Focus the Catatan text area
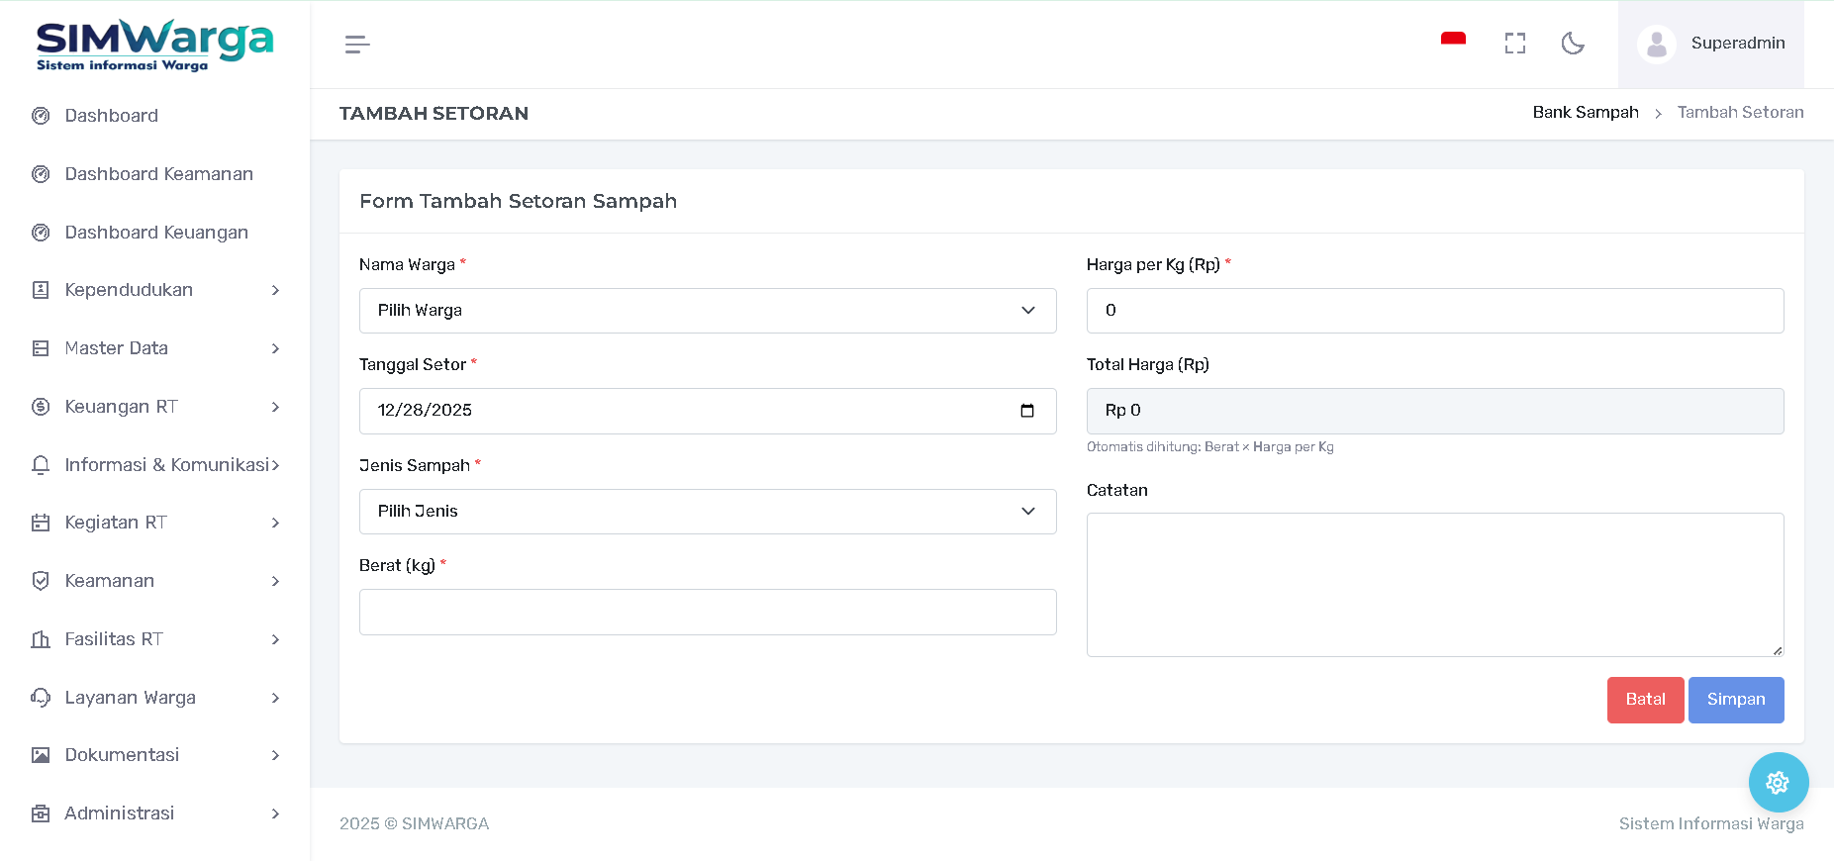The width and height of the screenshot is (1834, 861). click(x=1434, y=584)
